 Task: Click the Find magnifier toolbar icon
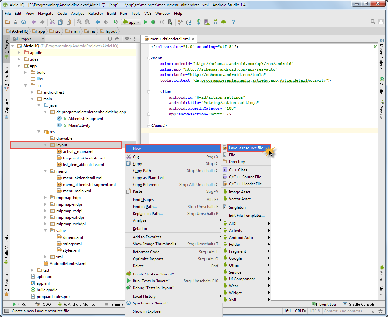(x=79, y=22)
